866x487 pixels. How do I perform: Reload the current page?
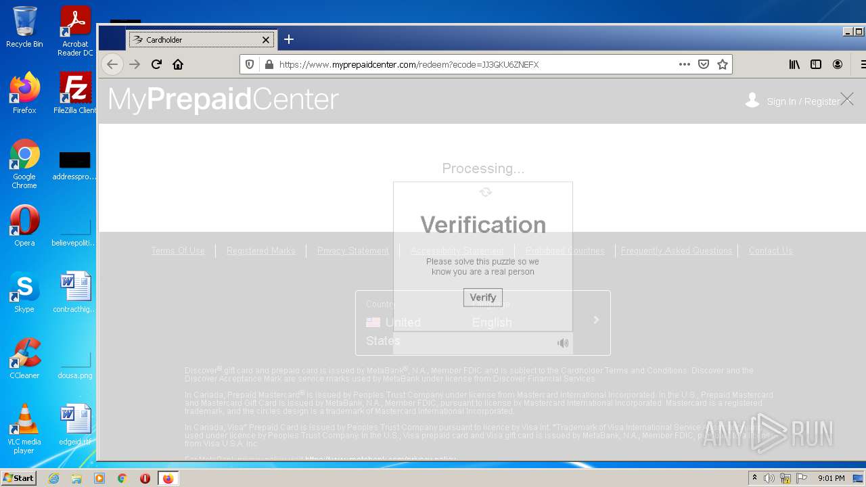[156, 64]
